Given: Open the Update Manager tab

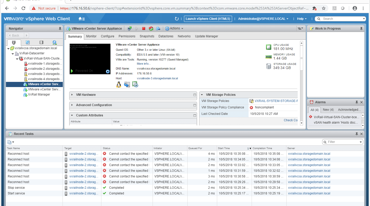Looking at the screenshot, I should 206,36.
